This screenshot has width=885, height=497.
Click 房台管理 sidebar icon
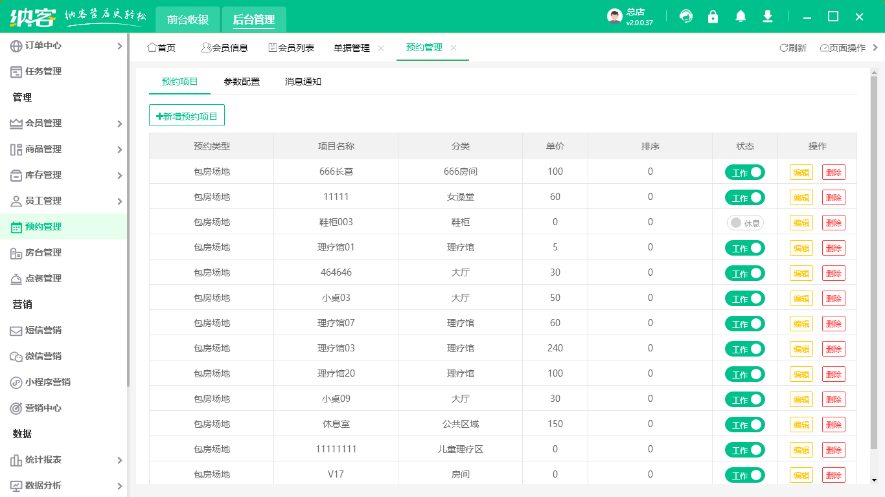tap(16, 253)
